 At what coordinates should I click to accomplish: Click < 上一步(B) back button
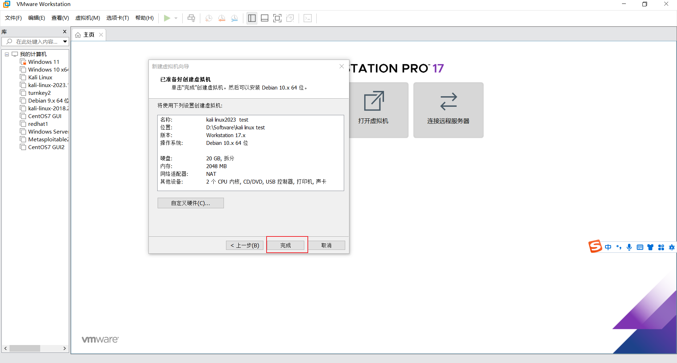(x=245, y=245)
